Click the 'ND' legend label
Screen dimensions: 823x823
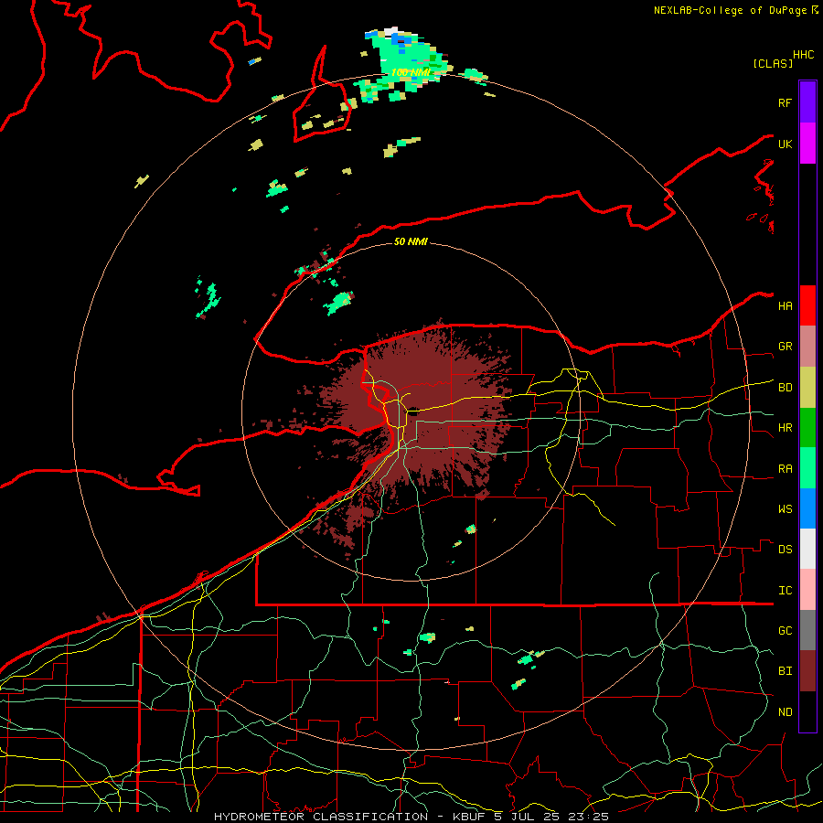pyautogui.click(x=785, y=712)
